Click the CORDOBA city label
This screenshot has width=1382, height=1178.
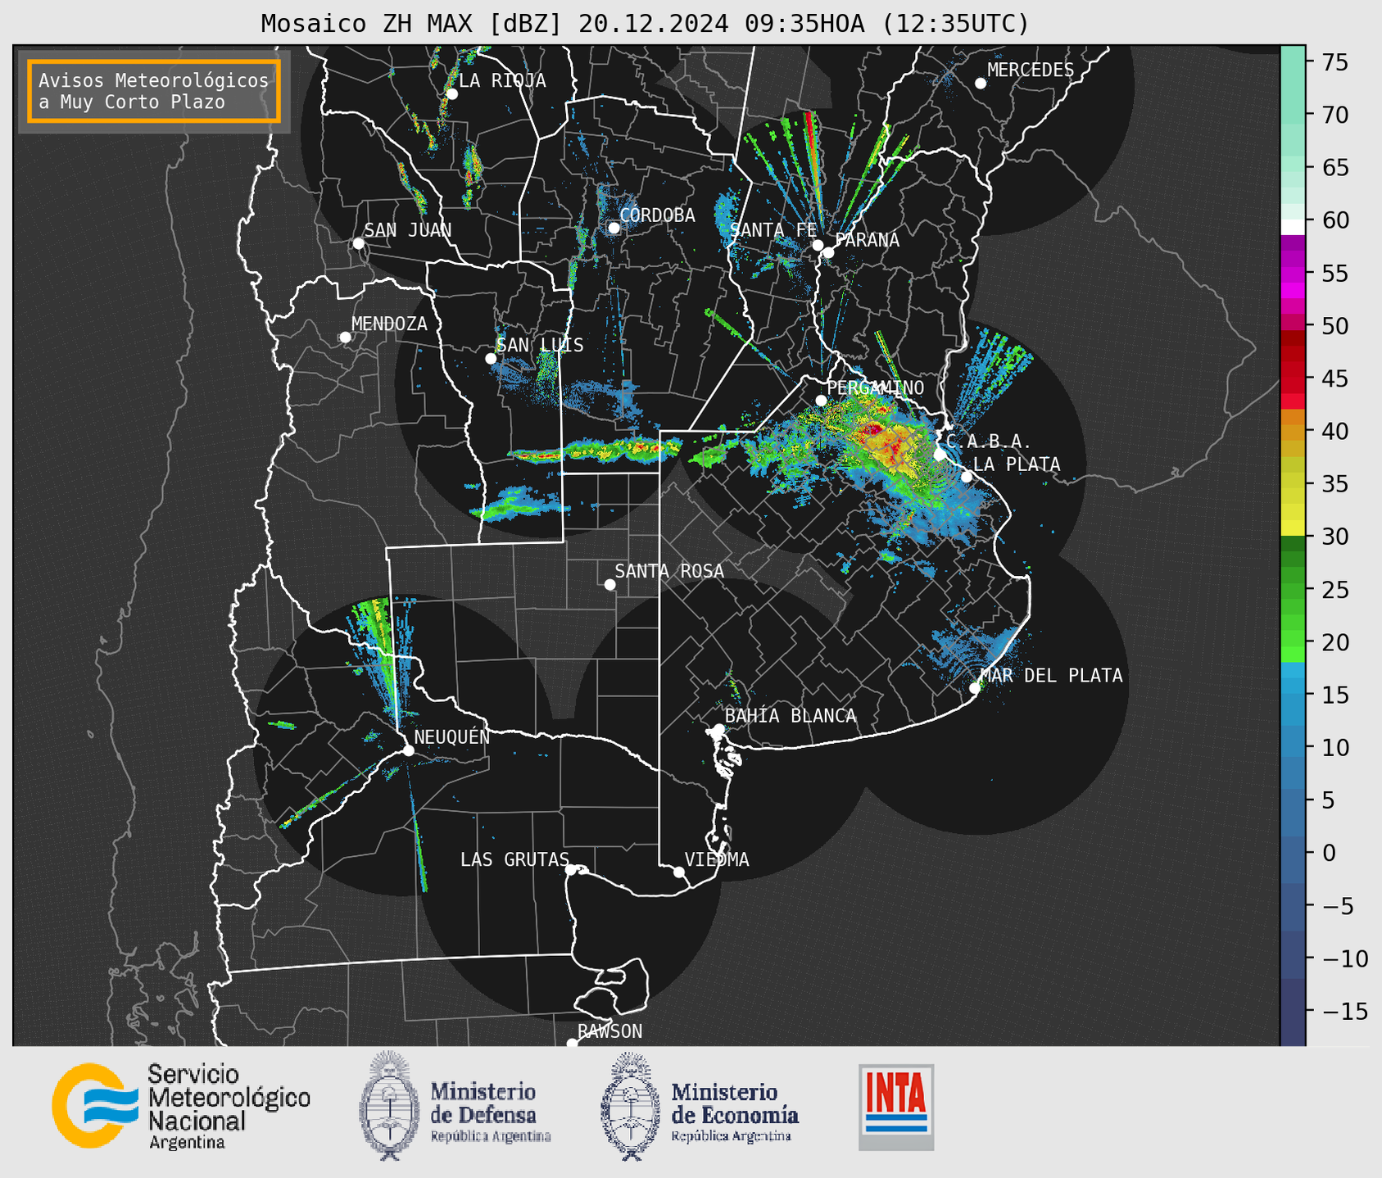658,215
